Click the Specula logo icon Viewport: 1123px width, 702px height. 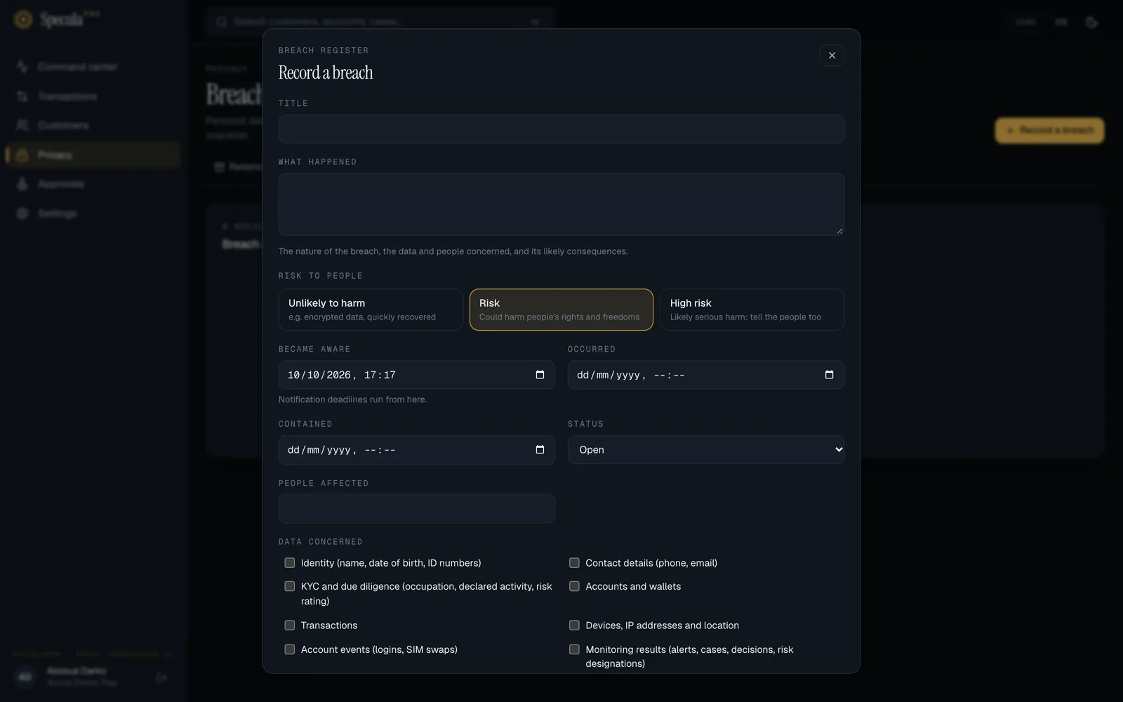[23, 20]
